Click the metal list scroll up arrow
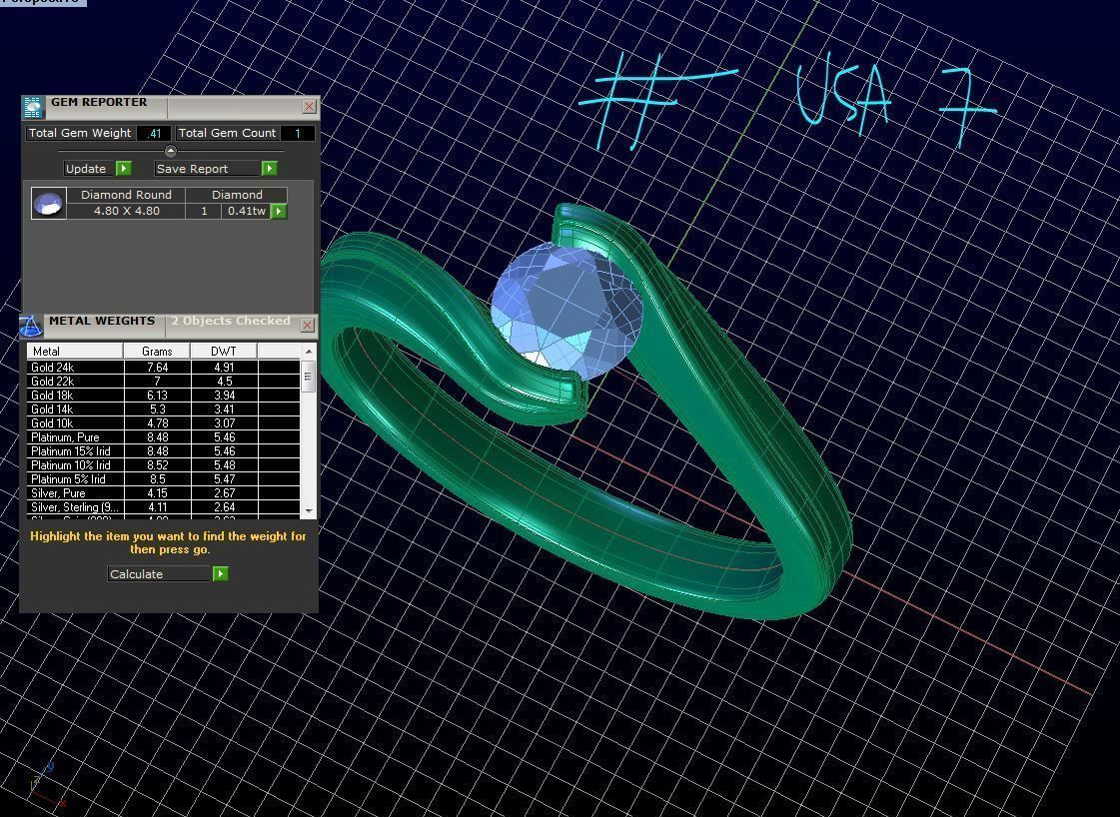The width and height of the screenshot is (1120, 817). pyautogui.click(x=309, y=352)
